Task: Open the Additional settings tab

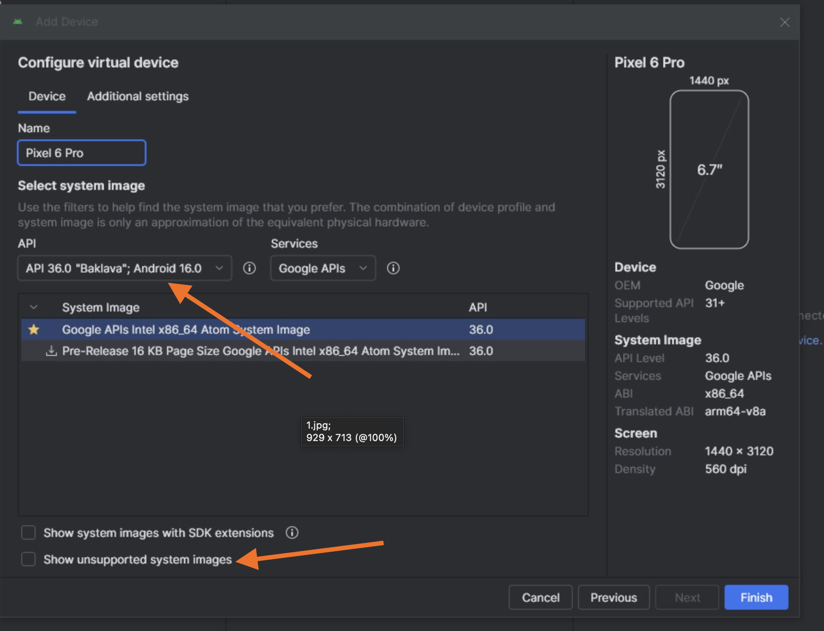Action: (x=138, y=96)
